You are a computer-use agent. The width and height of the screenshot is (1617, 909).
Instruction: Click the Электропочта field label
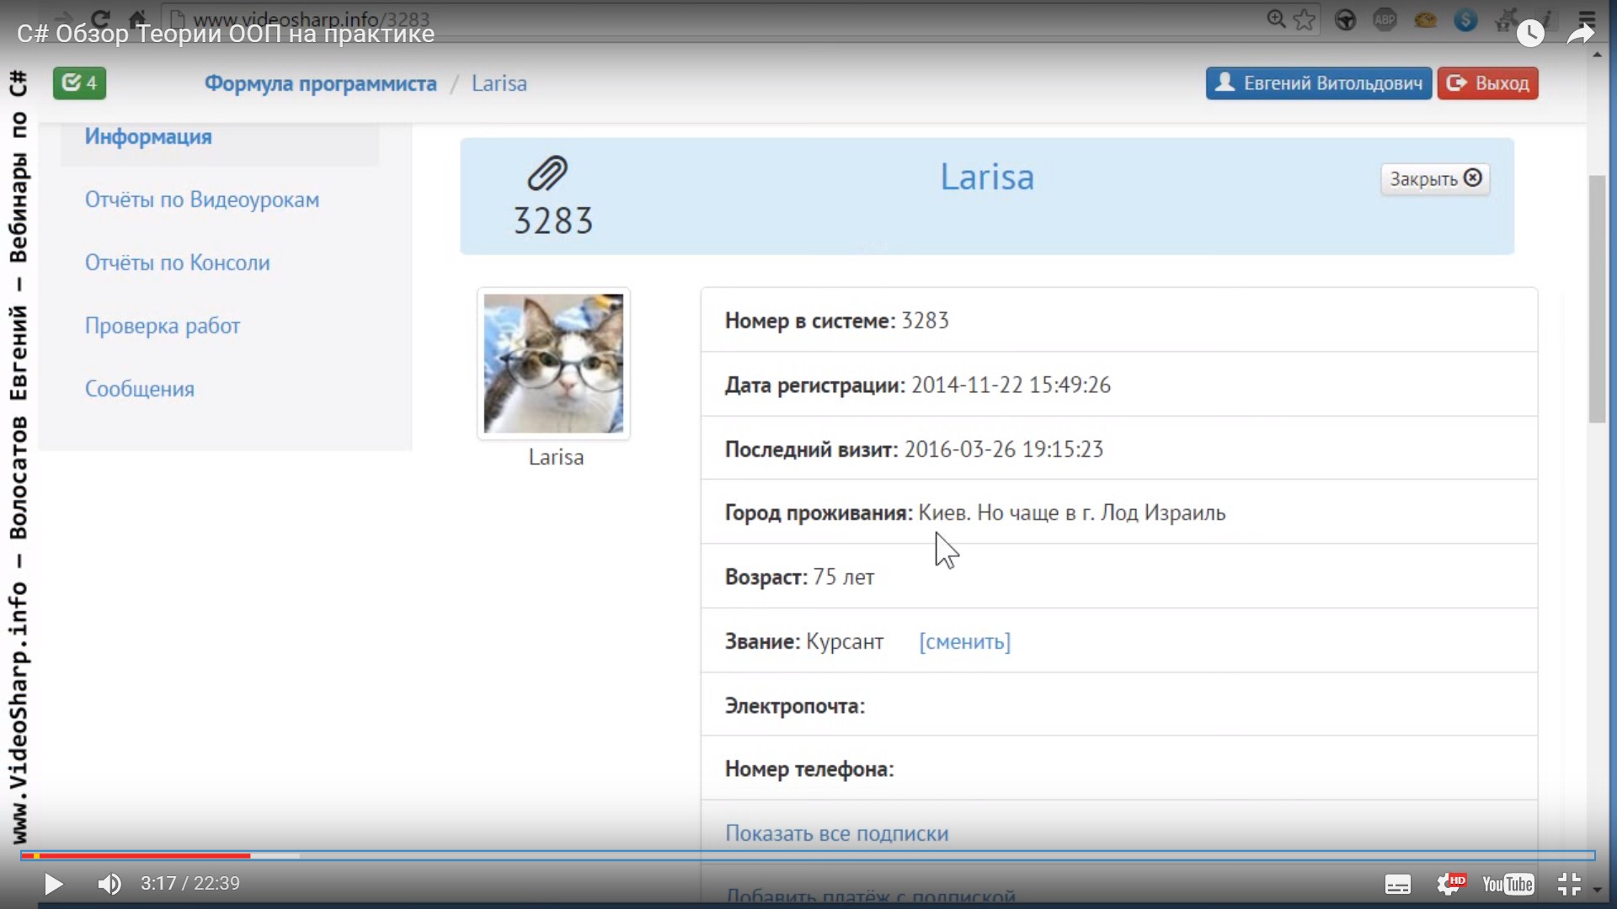coord(795,705)
